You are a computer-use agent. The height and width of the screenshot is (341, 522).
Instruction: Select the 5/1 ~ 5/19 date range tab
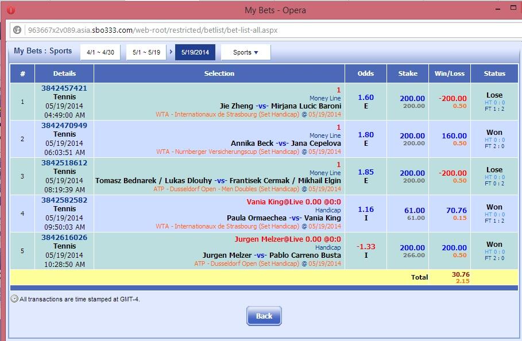(146, 52)
